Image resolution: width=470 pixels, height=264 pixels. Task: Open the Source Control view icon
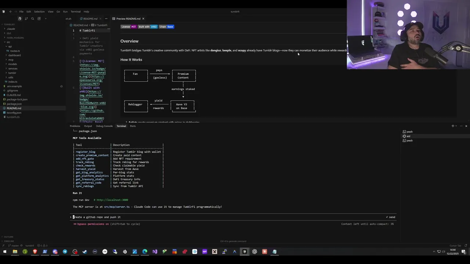click(x=26, y=19)
